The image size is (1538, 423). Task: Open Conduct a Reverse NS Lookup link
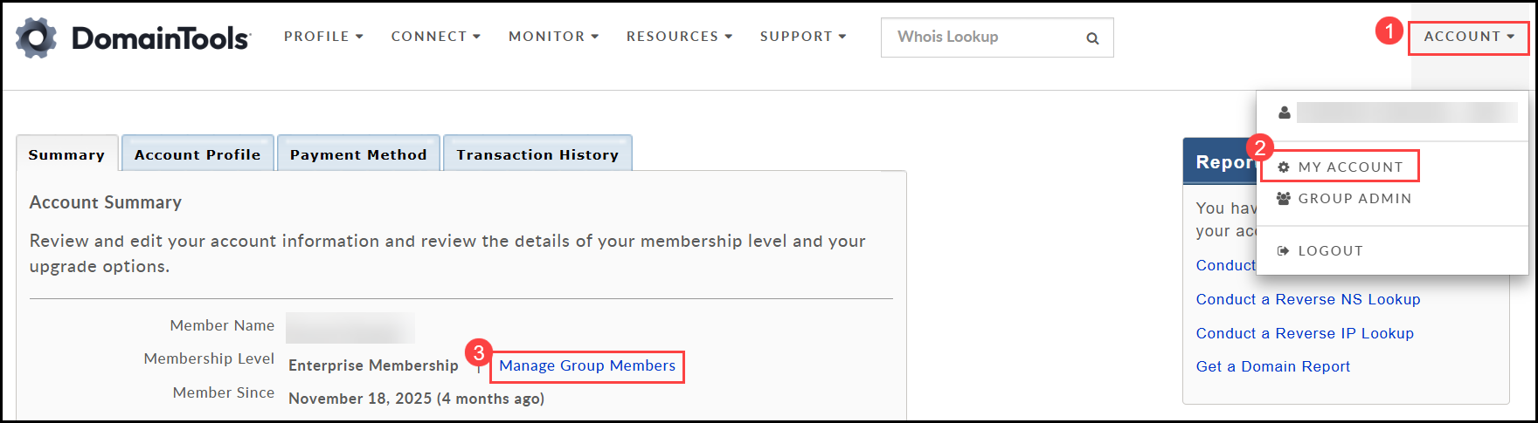click(x=1308, y=299)
